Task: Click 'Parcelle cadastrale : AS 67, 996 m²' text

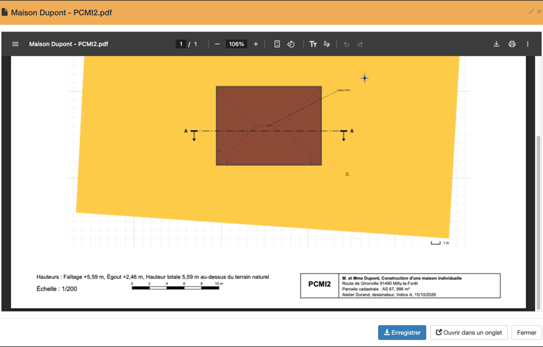Action: tap(376, 289)
